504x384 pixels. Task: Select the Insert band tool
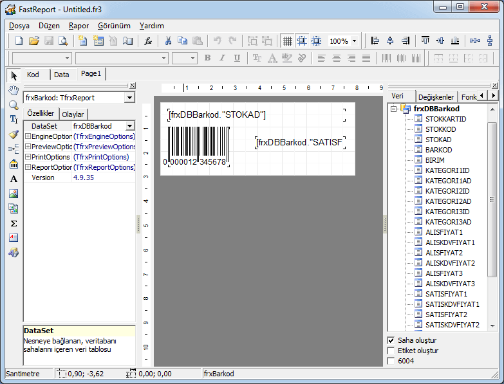[x=14, y=149]
